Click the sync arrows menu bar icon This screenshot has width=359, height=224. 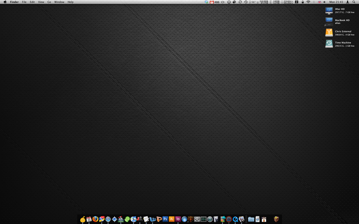click(x=240, y=2)
